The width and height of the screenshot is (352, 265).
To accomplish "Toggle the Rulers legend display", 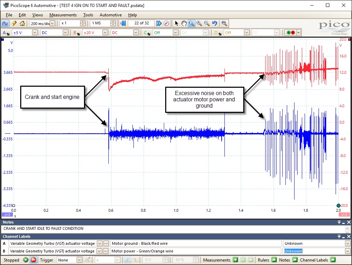I will tap(274, 260).
